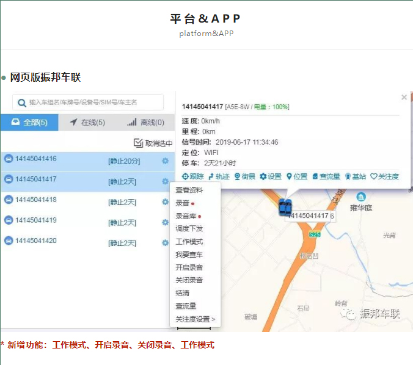
Task: Open 轨迹 track history from popup
Action: tap(211, 176)
